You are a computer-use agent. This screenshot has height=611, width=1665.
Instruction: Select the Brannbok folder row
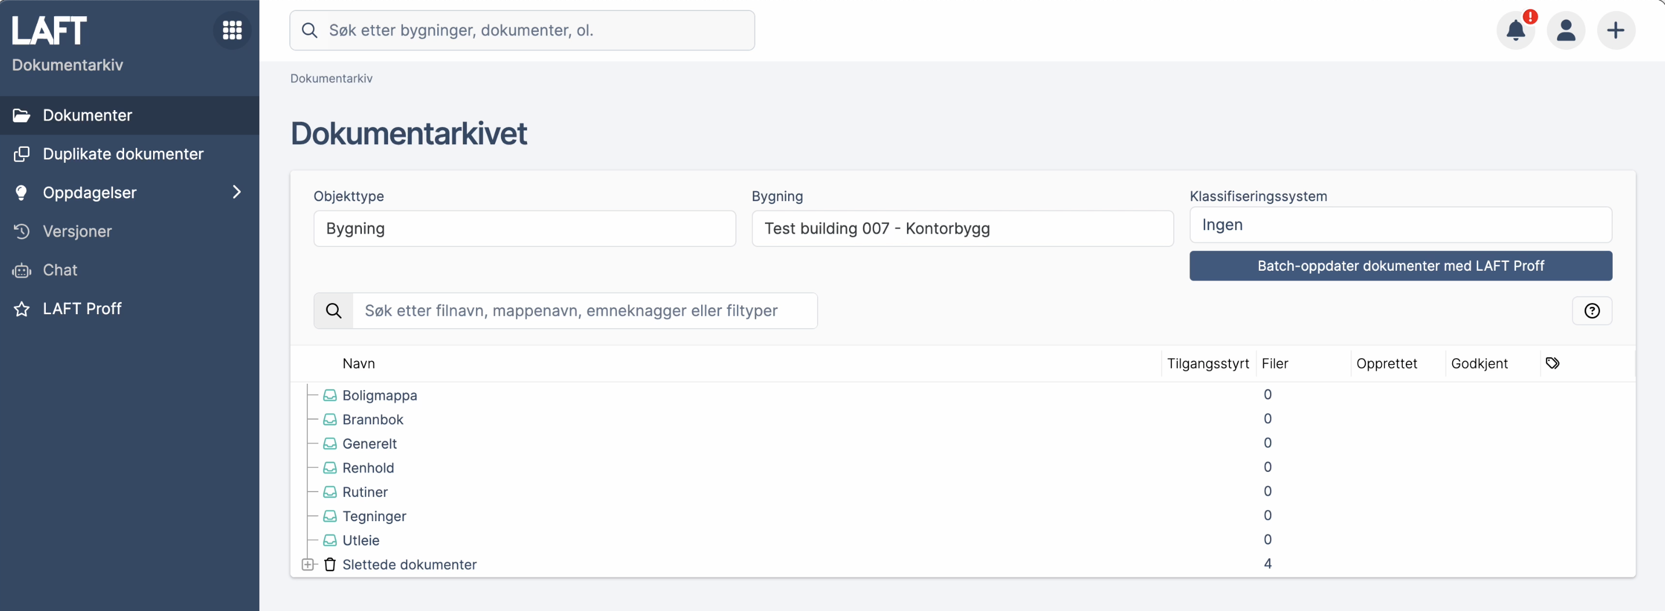(963, 419)
